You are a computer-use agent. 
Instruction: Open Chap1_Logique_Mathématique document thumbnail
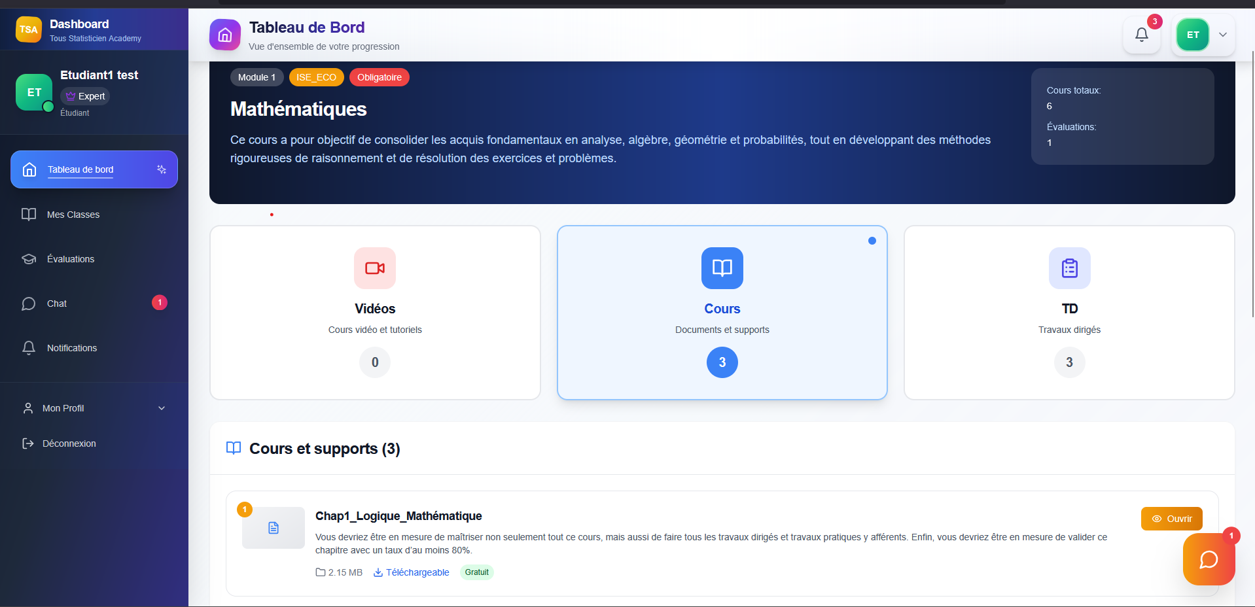[x=273, y=528]
